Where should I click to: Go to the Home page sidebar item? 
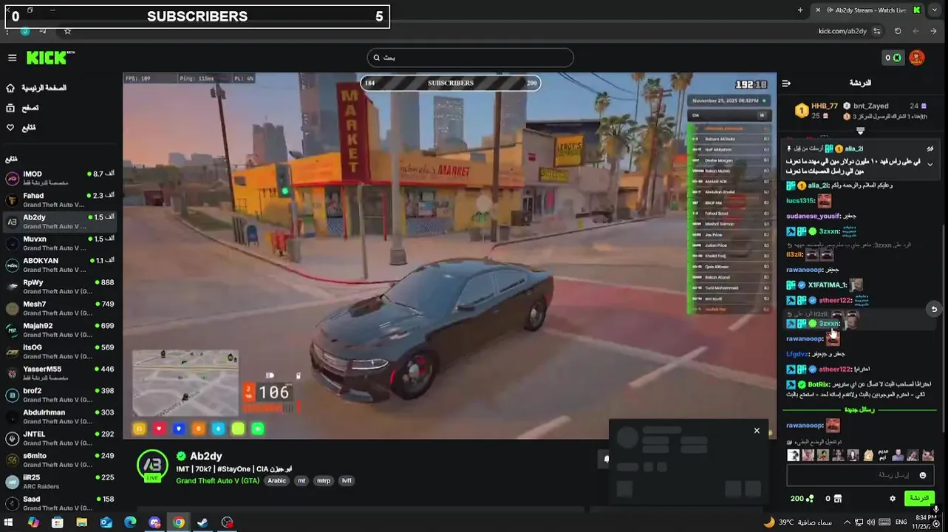point(37,88)
